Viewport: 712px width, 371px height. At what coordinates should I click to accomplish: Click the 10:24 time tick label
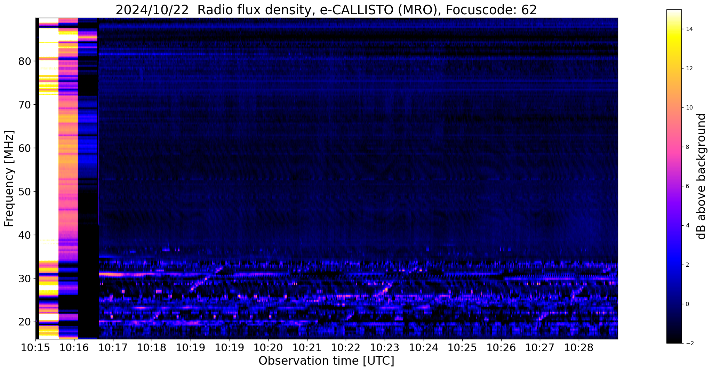424,348
